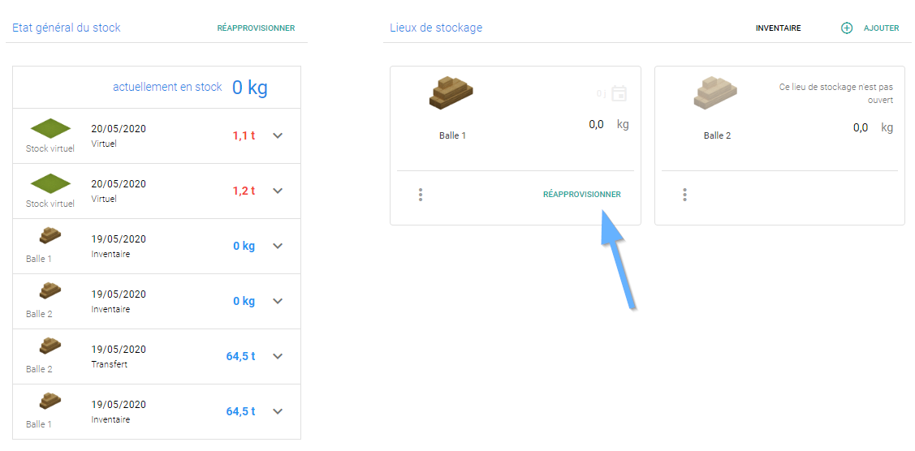The width and height of the screenshot is (915, 451).
Task: Click the bale icon of the Balle 2 Transfert row
Action: tap(50, 346)
